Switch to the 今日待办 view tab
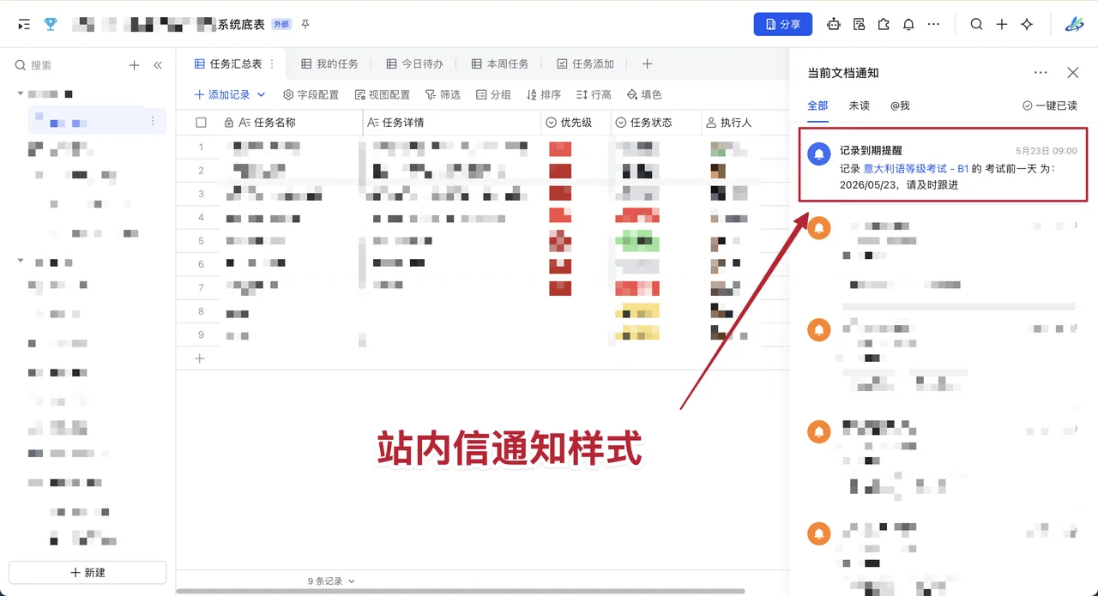 (414, 63)
